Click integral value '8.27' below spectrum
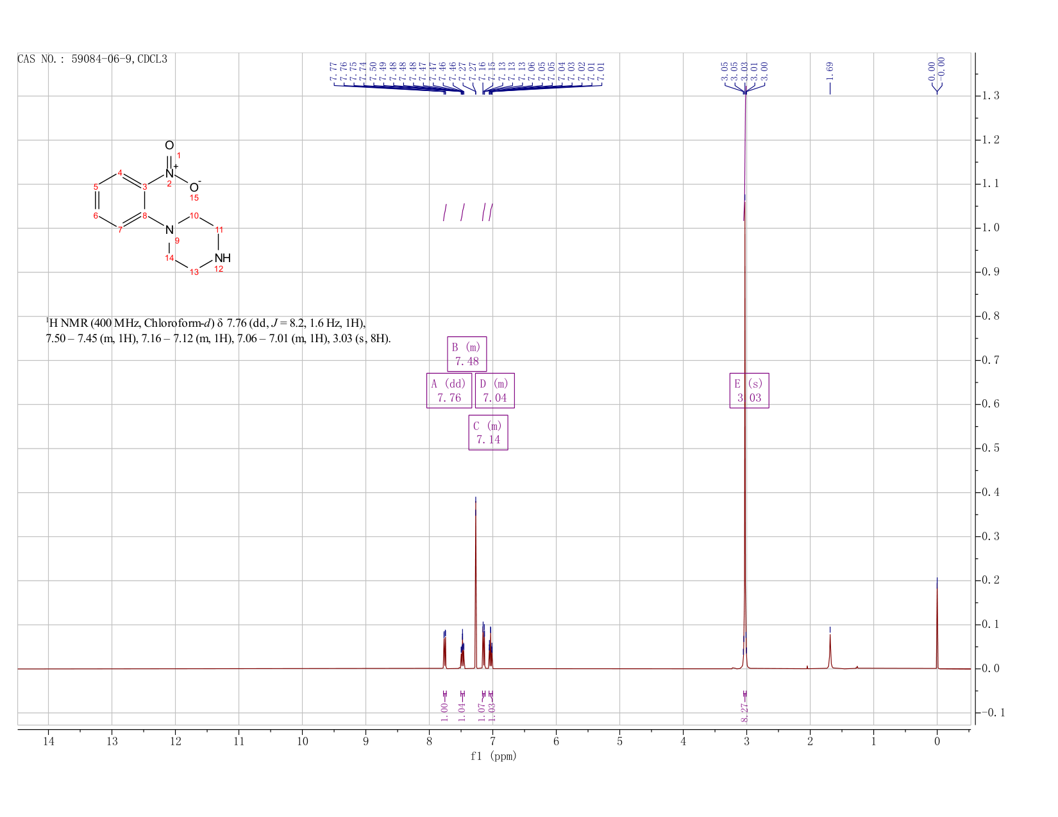The height and width of the screenshot is (817, 1058). (x=744, y=711)
